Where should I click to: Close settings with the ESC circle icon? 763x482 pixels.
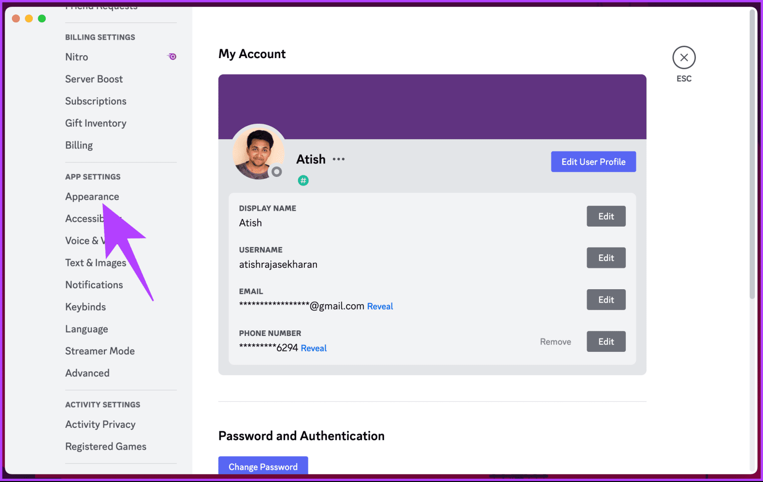684,57
